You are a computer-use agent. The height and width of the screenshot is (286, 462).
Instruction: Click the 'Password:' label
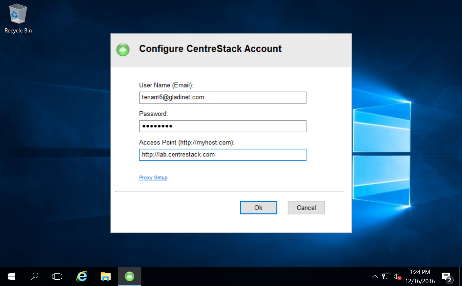coord(153,114)
